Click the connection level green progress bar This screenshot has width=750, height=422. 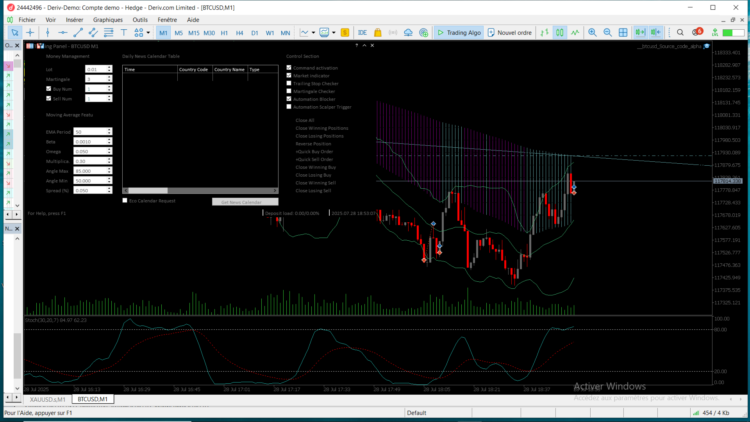coord(733,33)
